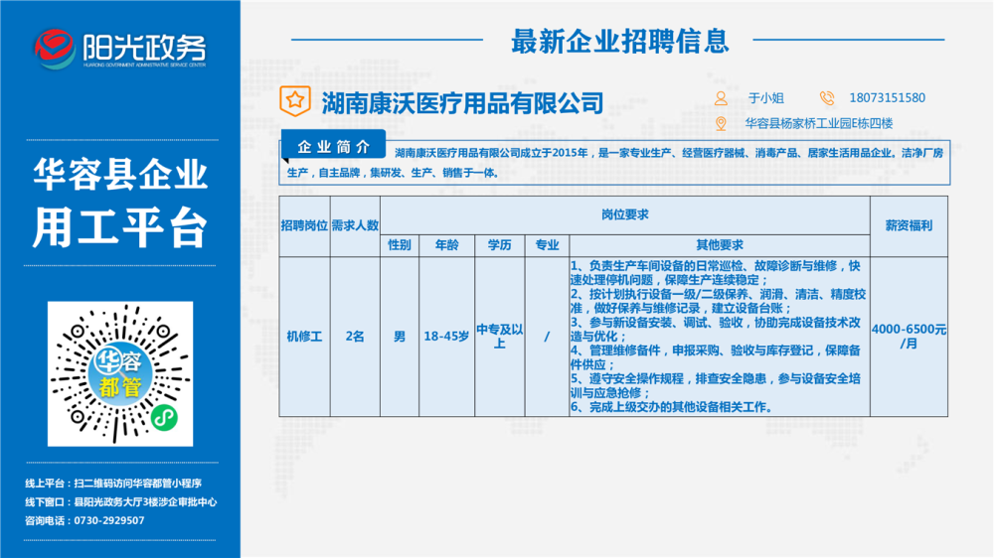This screenshot has height=558, width=994.
Task: Click the 专业 slash value cell
Action: coord(547,337)
